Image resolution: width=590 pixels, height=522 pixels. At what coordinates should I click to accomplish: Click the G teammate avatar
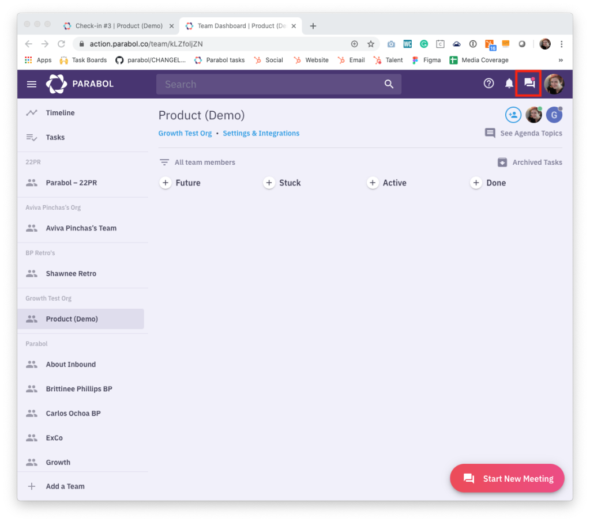[x=554, y=115]
